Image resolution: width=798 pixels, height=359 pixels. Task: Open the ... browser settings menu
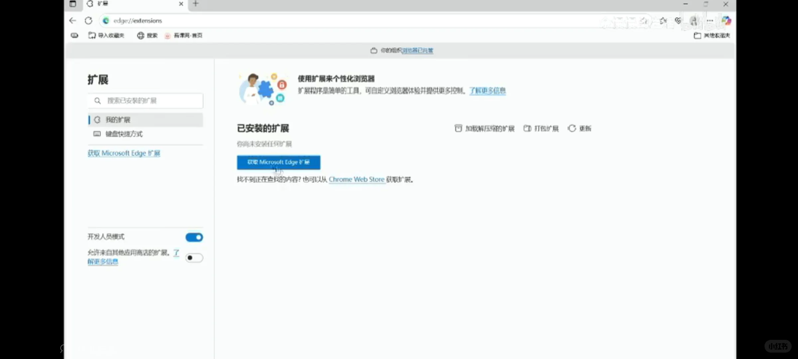tap(710, 21)
